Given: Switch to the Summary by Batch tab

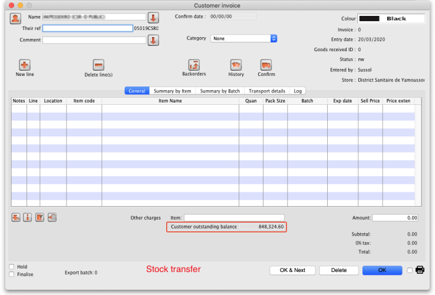Looking at the screenshot, I should (220, 91).
